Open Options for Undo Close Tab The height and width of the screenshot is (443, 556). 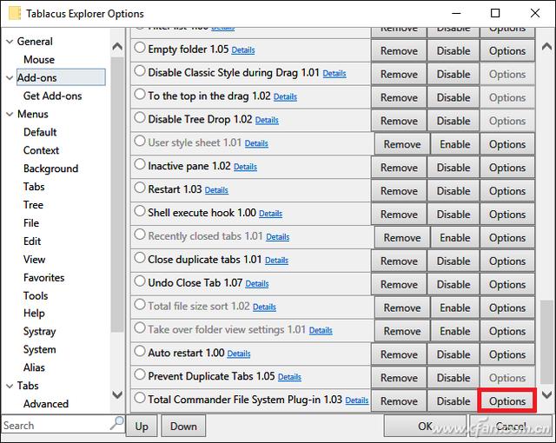pyautogui.click(x=507, y=284)
